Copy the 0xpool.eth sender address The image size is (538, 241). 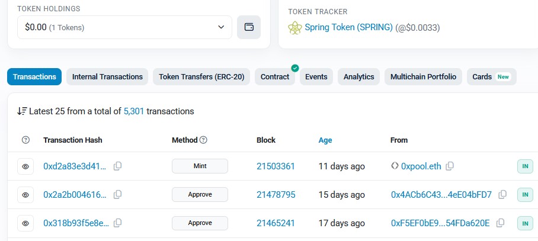tap(450, 166)
